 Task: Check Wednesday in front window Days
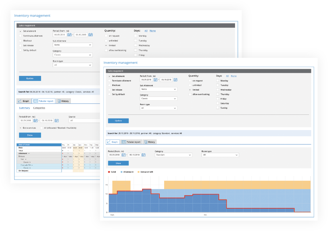tap(218, 90)
